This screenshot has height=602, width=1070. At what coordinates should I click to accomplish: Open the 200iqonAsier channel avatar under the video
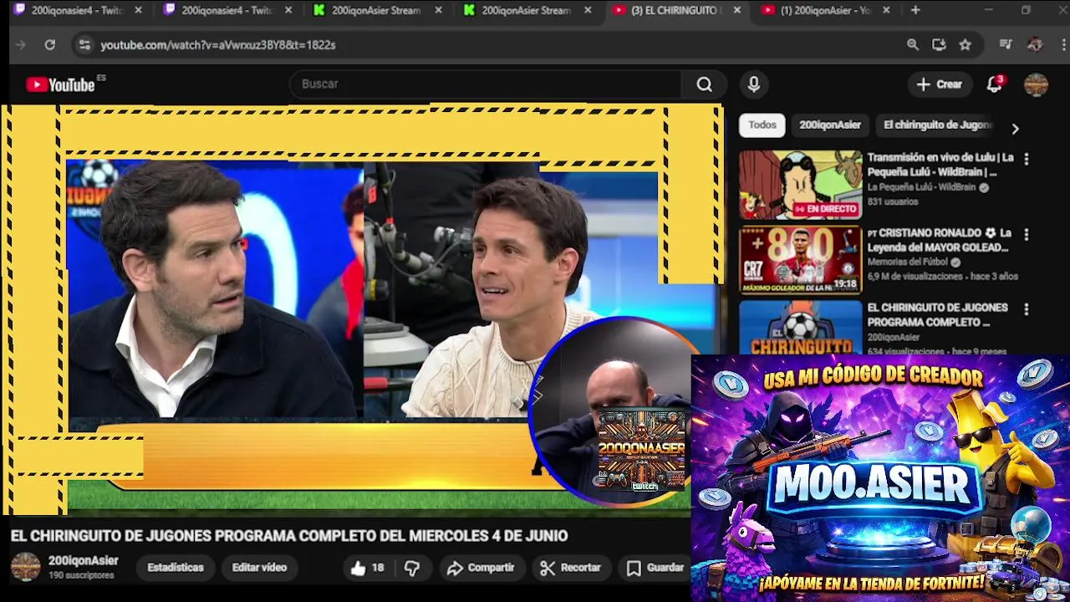[x=25, y=567]
